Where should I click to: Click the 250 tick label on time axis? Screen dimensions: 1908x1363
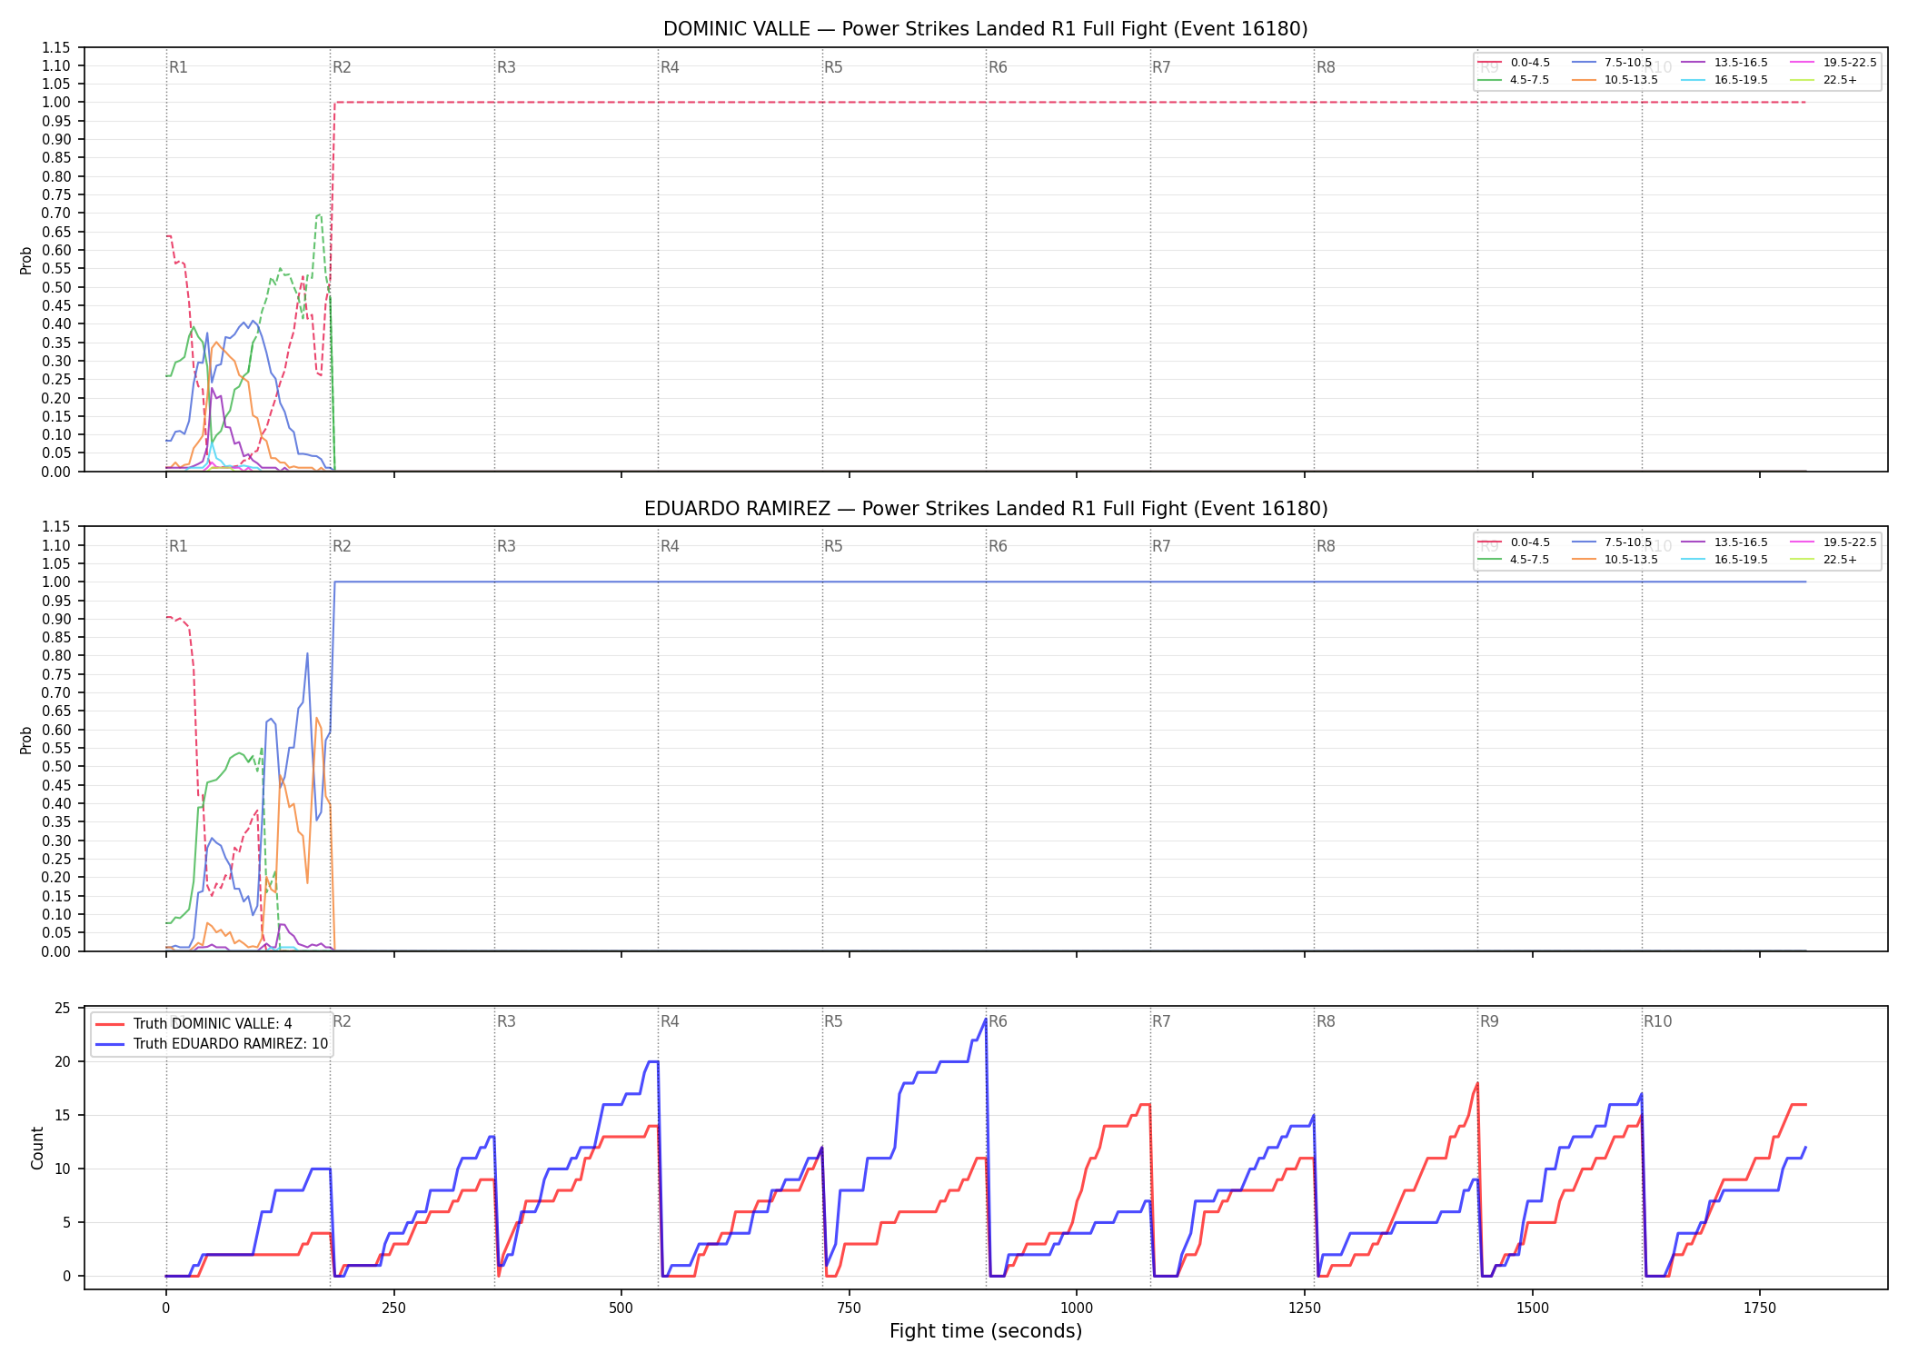point(393,1308)
